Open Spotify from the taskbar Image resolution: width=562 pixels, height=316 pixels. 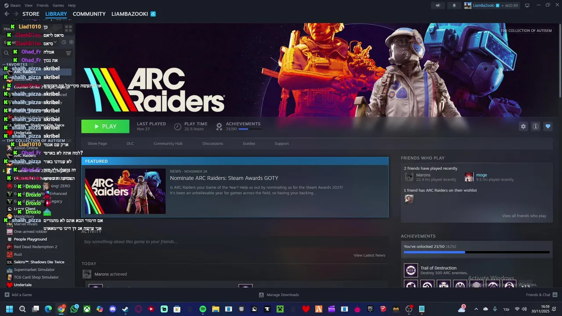pyautogui.click(x=203, y=309)
